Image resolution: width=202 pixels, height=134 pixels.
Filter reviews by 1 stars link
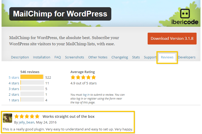tap(14, 100)
